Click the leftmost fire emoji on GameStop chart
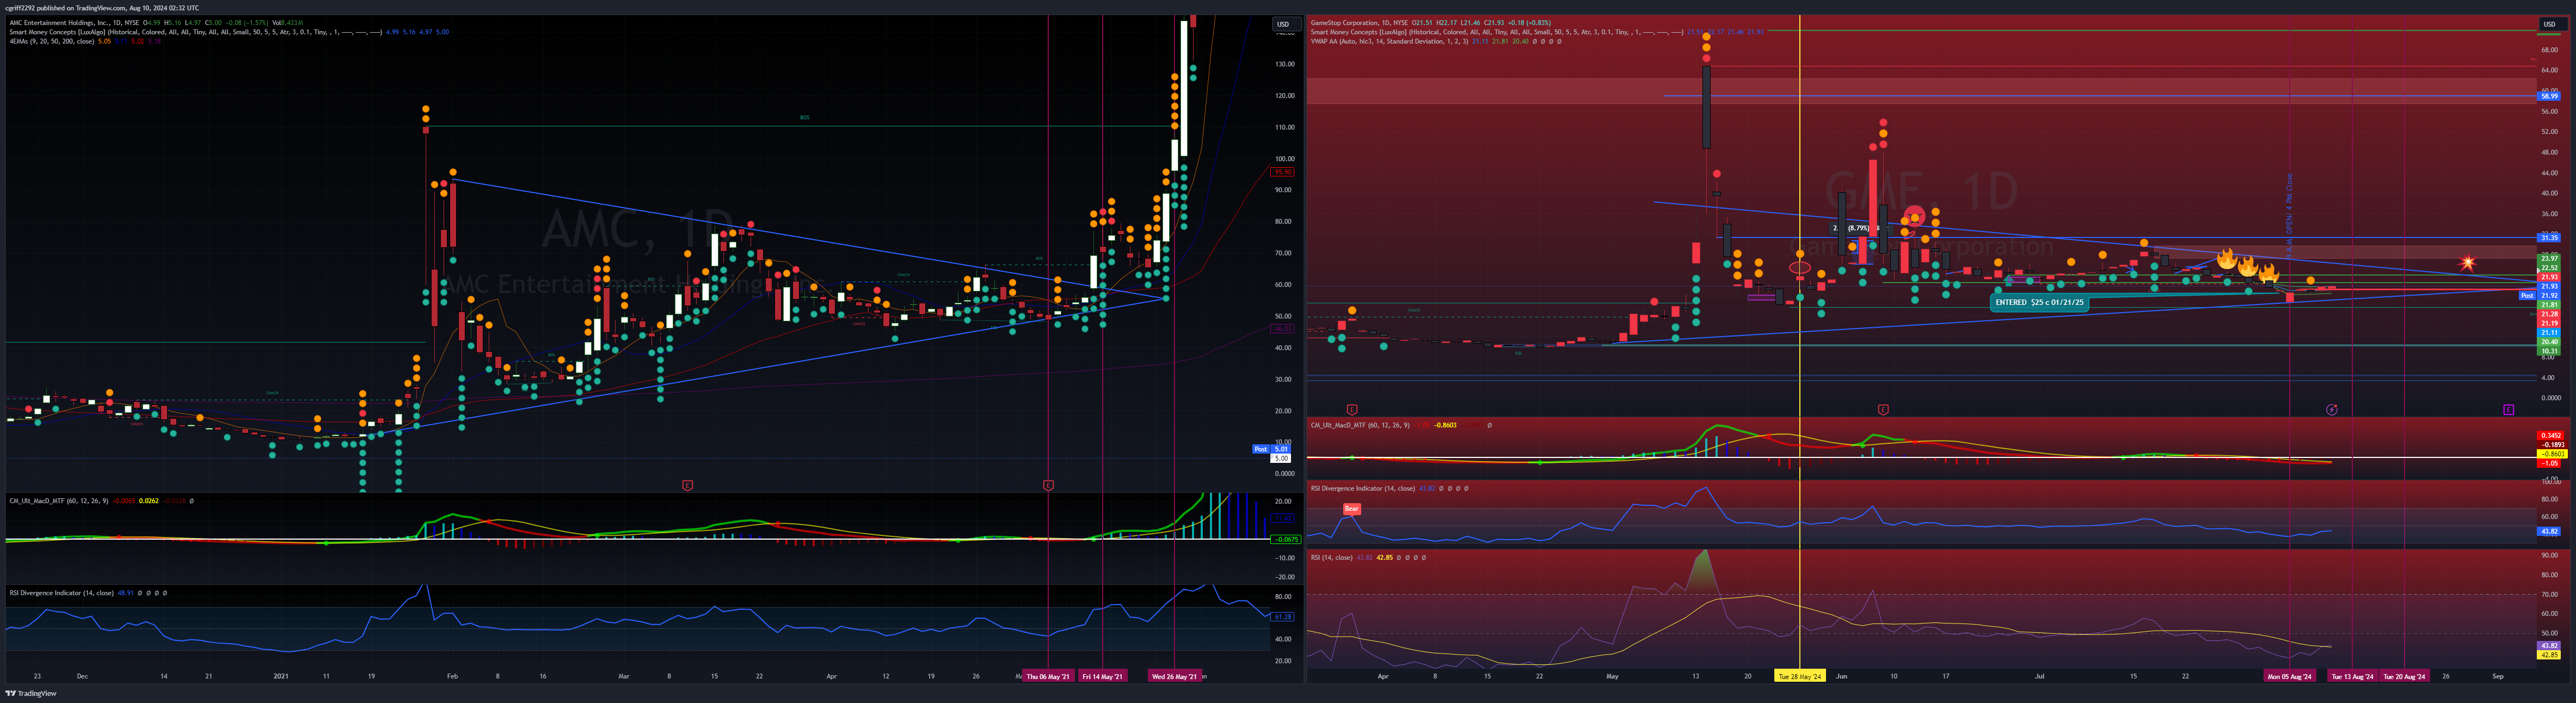Screen dimensions: 2576x703 (x=2226, y=259)
